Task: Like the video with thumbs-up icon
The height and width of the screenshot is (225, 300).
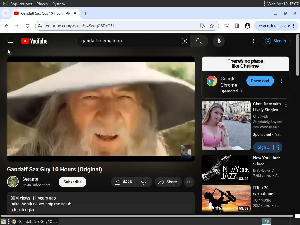Action: pyautogui.click(x=117, y=182)
